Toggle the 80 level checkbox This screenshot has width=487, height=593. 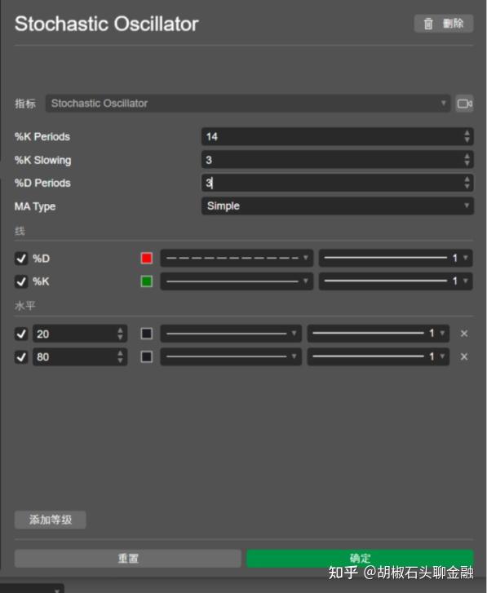(x=21, y=356)
